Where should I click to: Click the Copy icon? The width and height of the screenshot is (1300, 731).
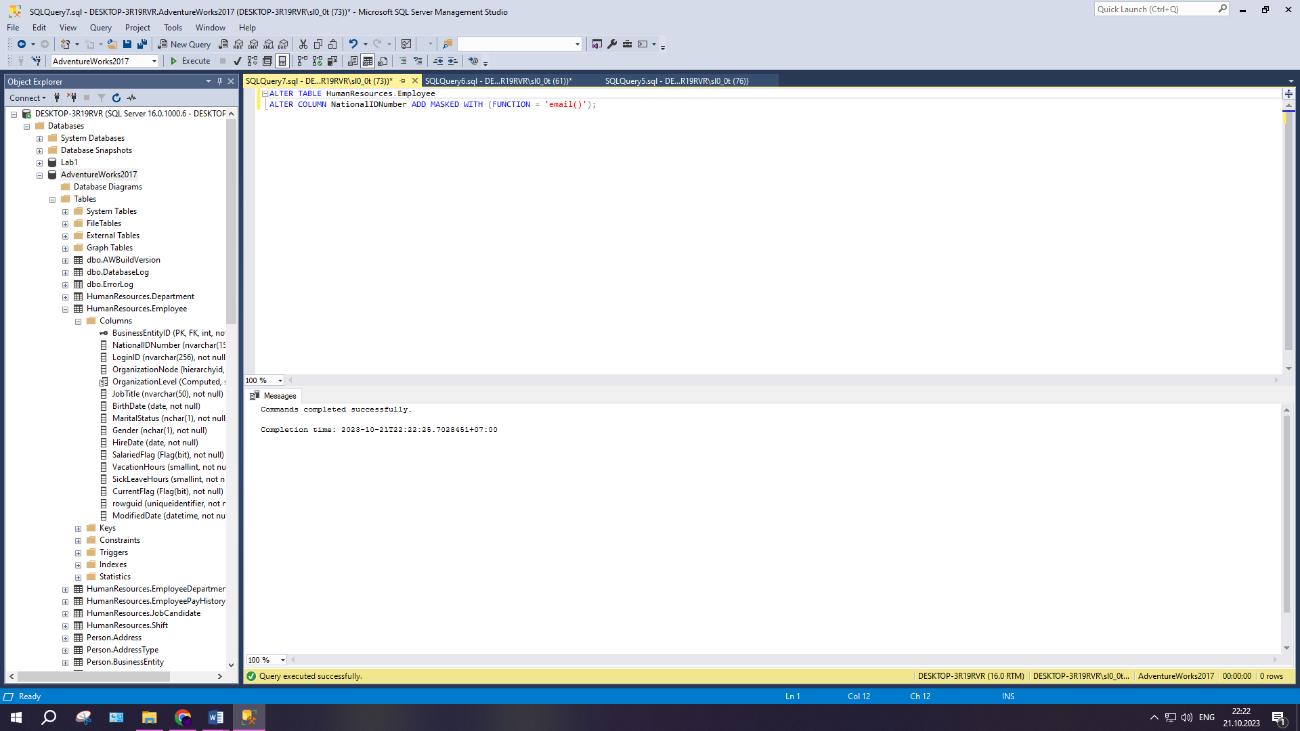(318, 44)
